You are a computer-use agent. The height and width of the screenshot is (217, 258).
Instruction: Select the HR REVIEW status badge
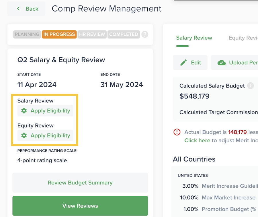tap(92, 34)
